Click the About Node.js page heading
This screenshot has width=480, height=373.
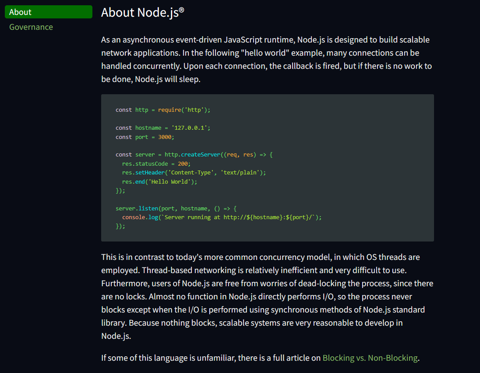(x=139, y=12)
